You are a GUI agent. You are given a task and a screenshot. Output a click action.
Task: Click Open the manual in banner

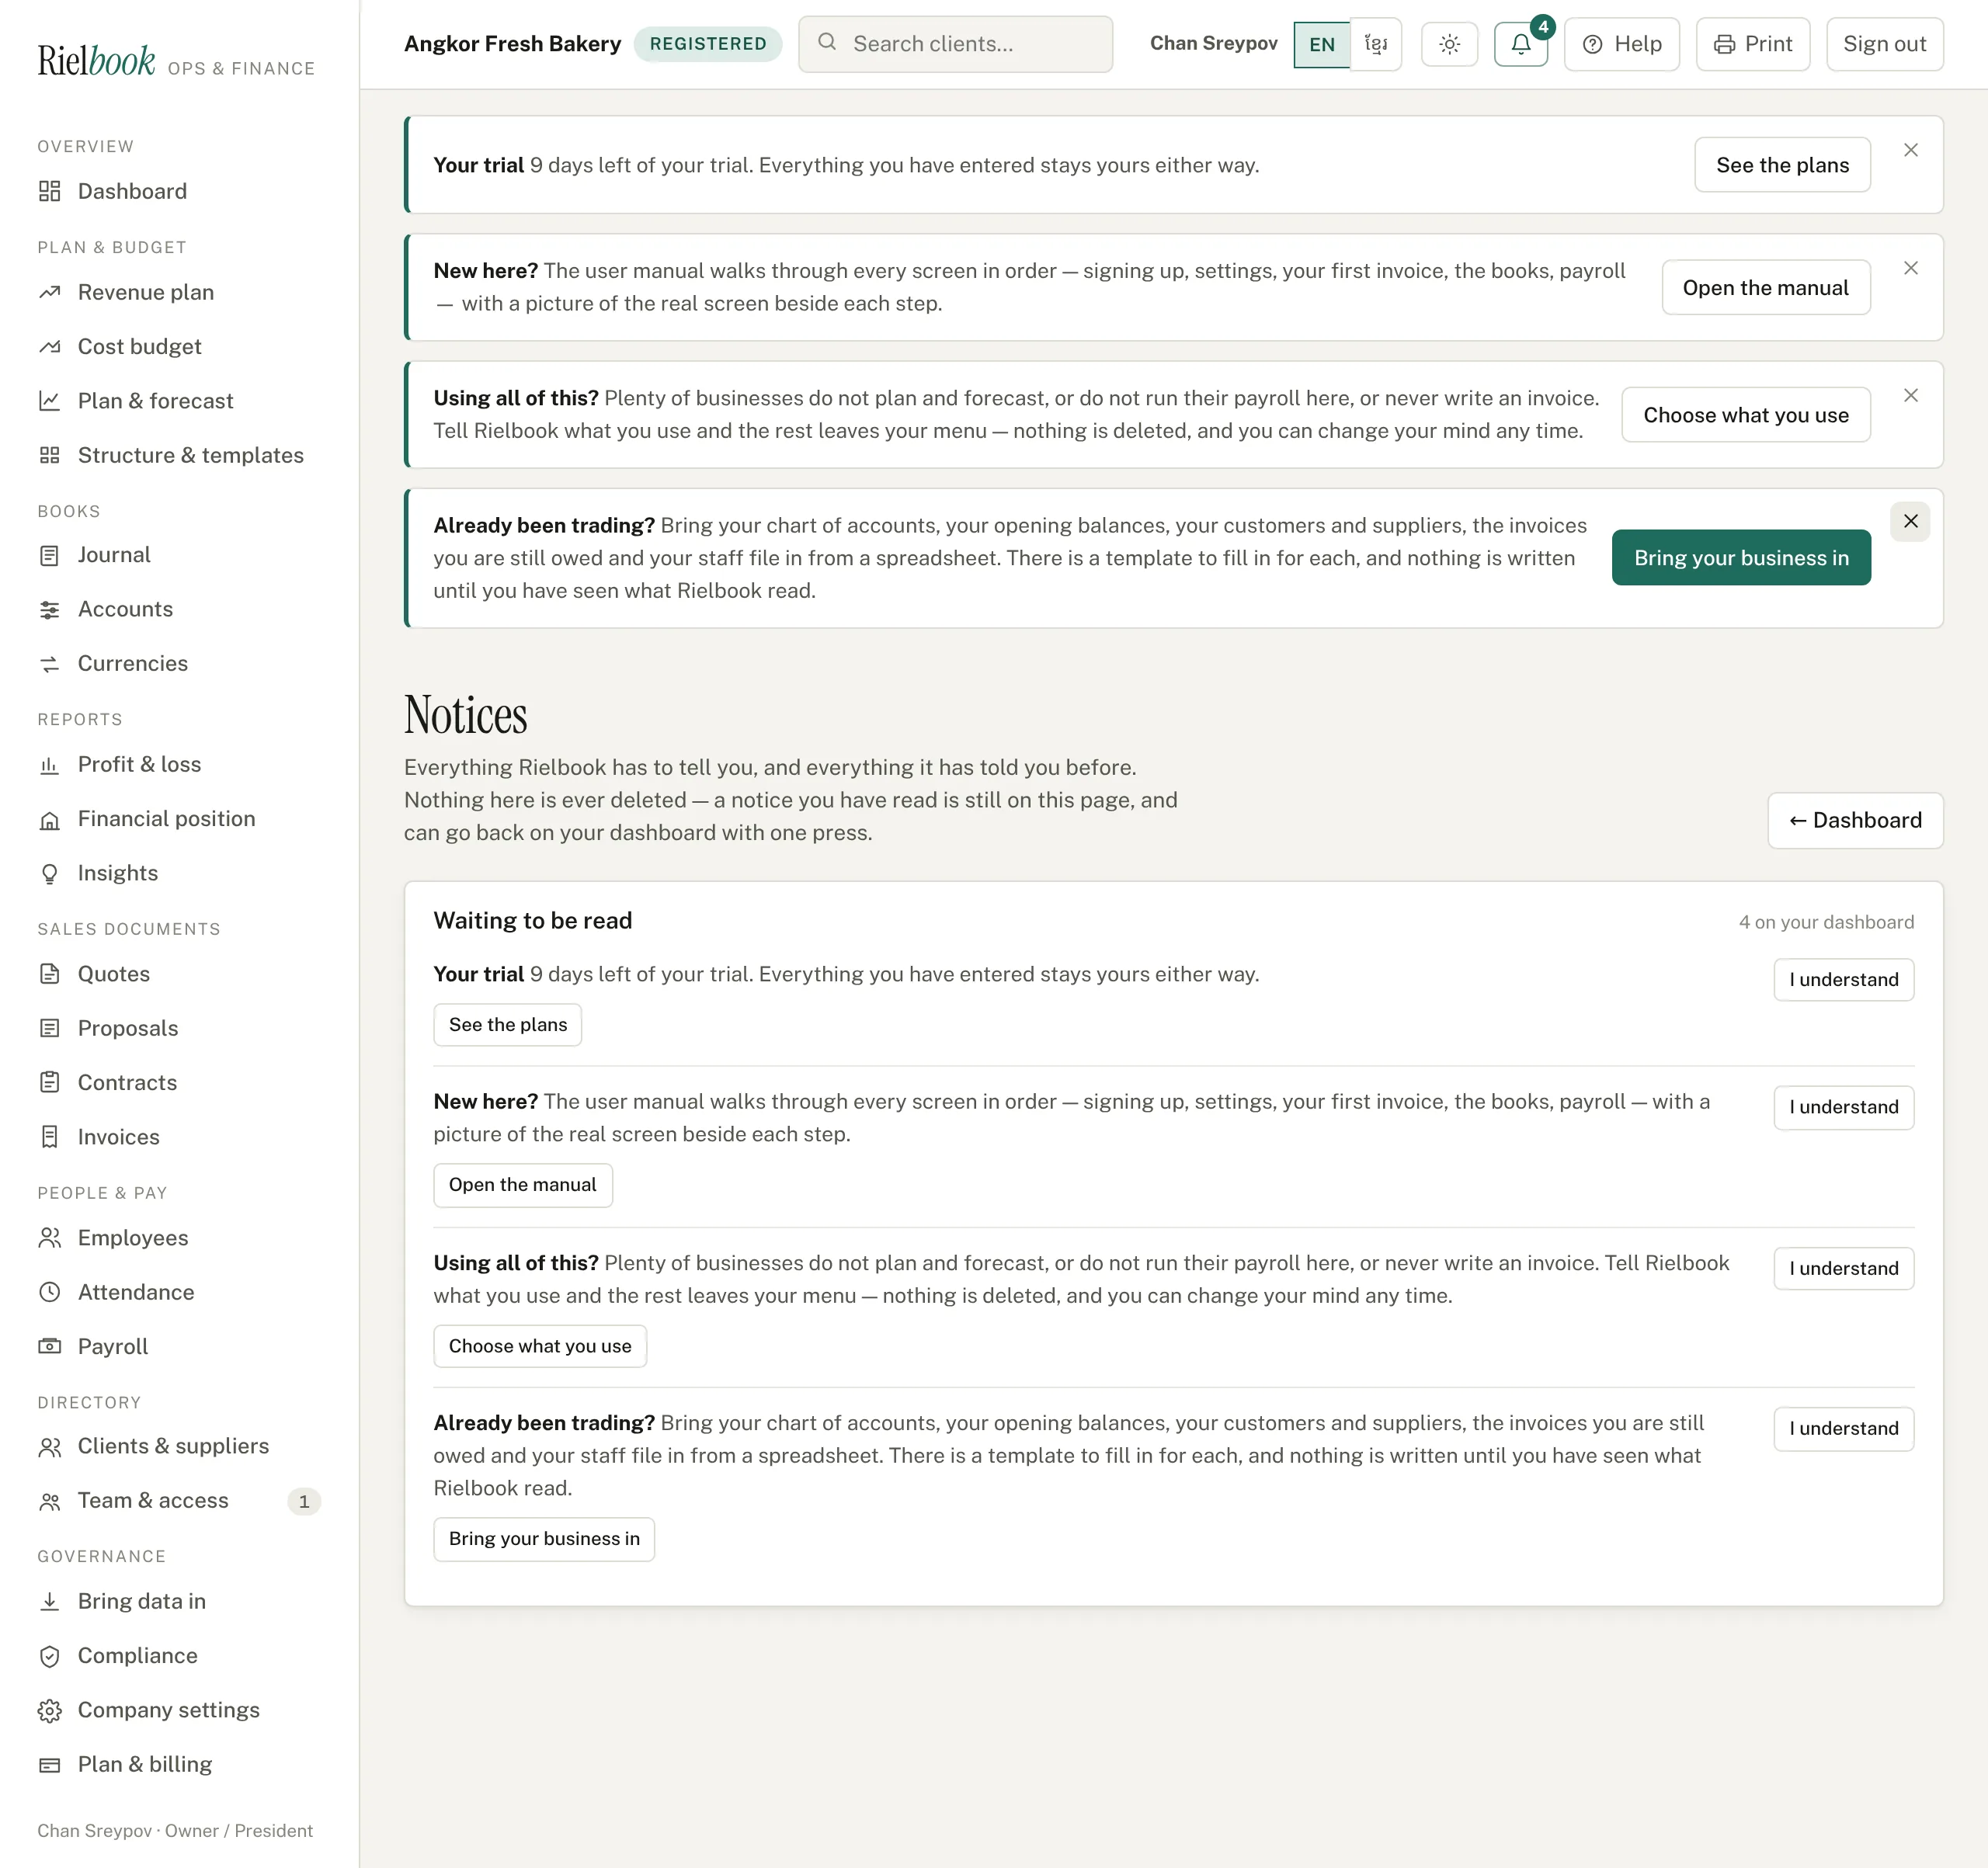1765,288
